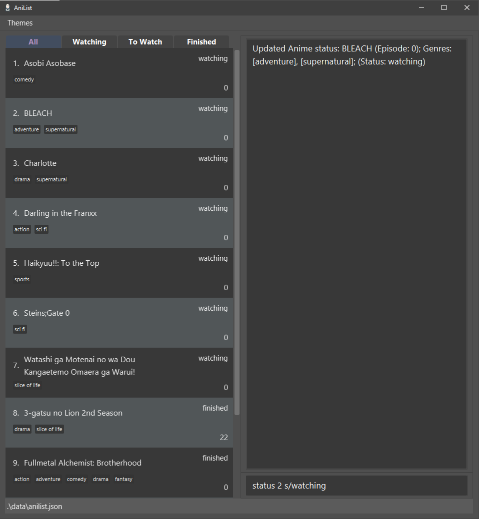Screen dimensions: 479x519
Task: Click the episode count 0 on BLEACH
Action: point(226,138)
